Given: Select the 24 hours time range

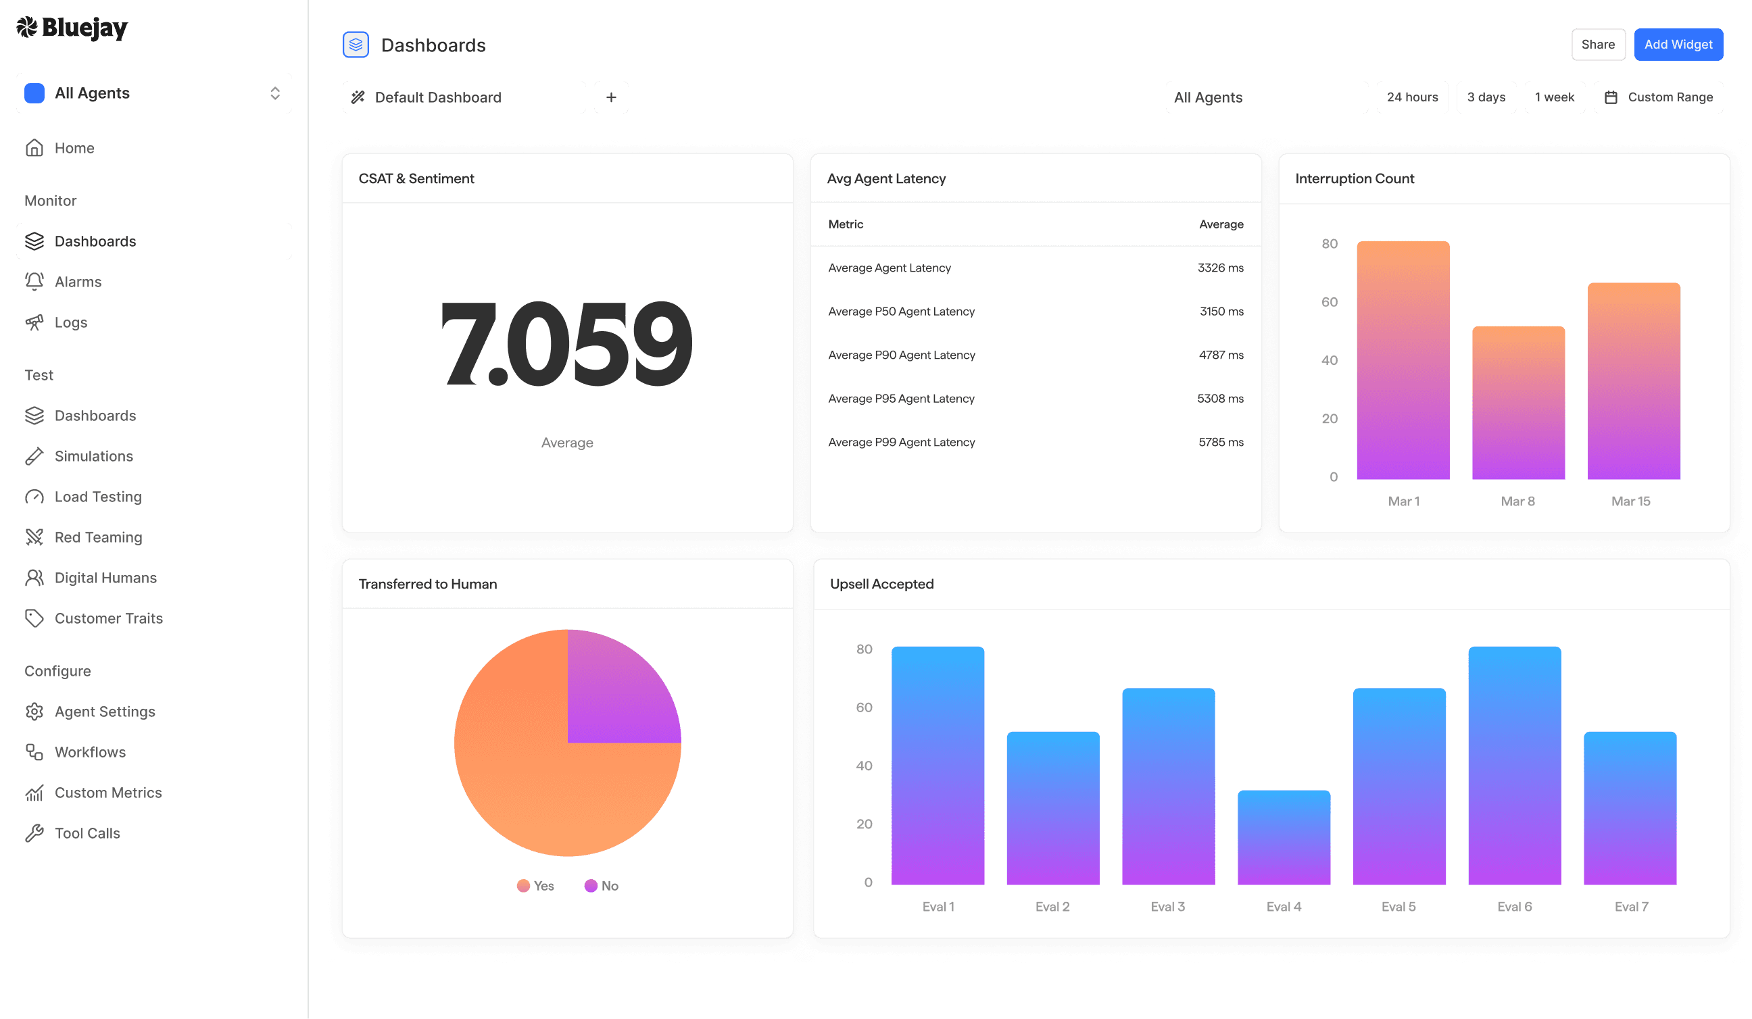Looking at the screenshot, I should 1411,97.
